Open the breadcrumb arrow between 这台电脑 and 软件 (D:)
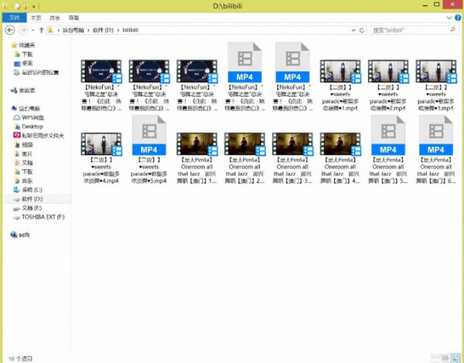The height and width of the screenshot is (363, 464). 88,30
